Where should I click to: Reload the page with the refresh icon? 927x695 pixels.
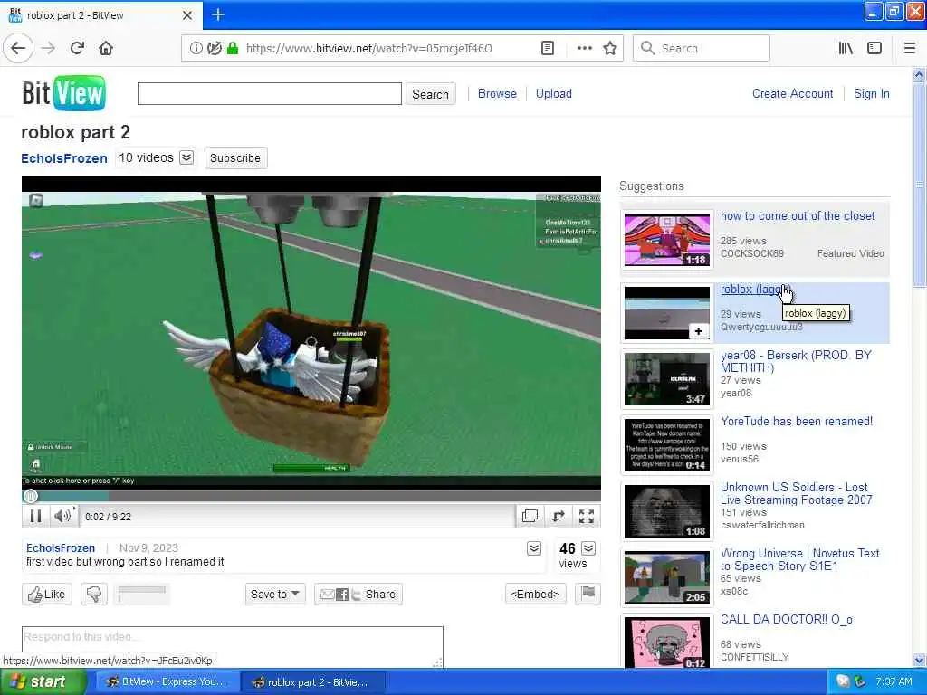coord(77,49)
